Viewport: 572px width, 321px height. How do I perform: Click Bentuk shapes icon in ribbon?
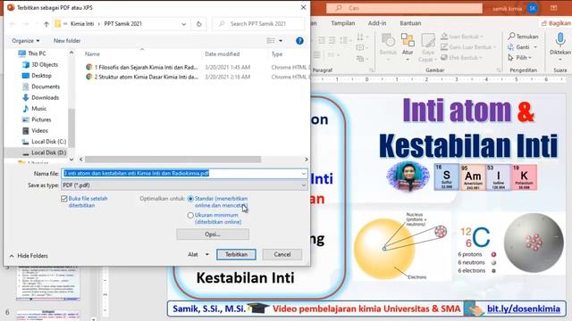pyautogui.click(x=388, y=40)
